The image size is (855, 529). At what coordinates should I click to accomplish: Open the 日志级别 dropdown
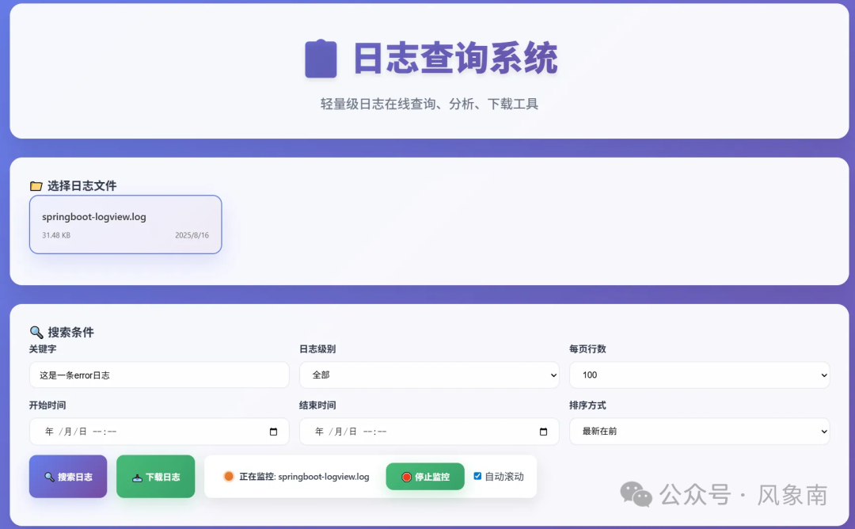(x=428, y=375)
